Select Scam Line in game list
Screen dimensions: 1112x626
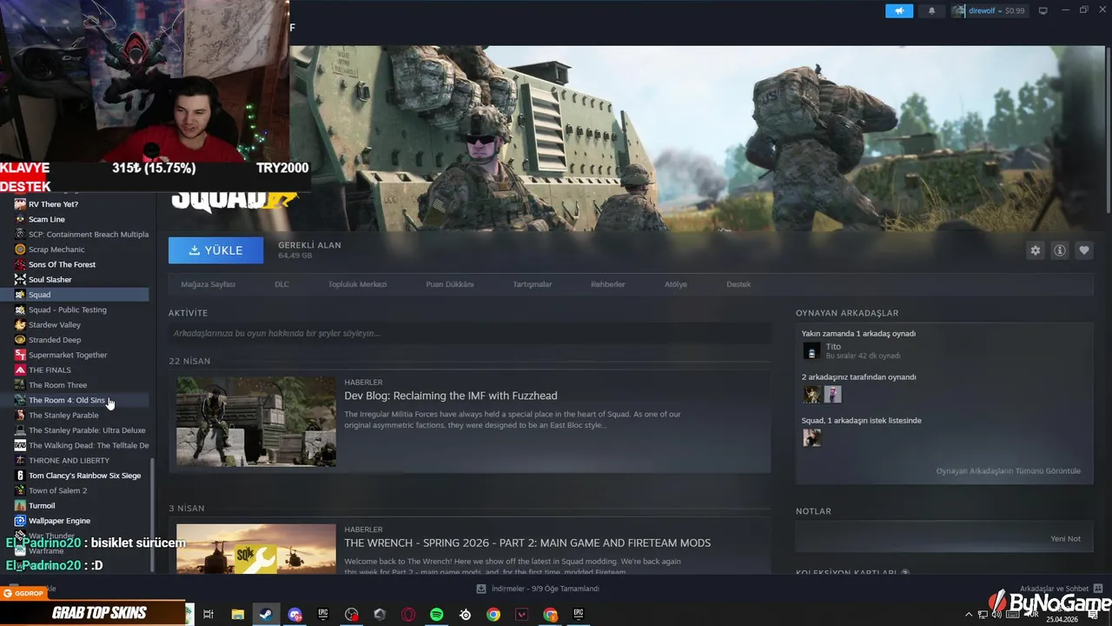[x=46, y=219]
